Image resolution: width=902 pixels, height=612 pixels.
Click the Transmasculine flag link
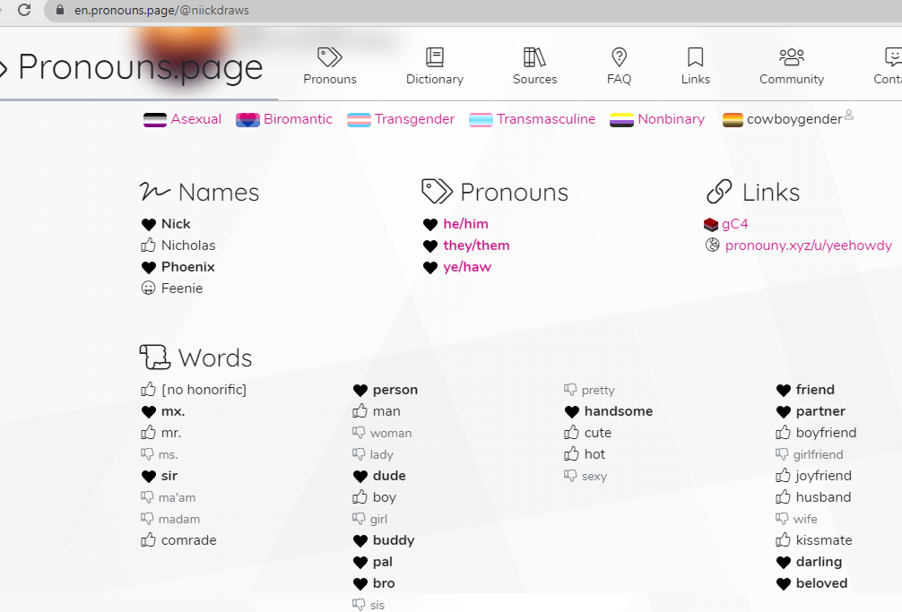[546, 119]
